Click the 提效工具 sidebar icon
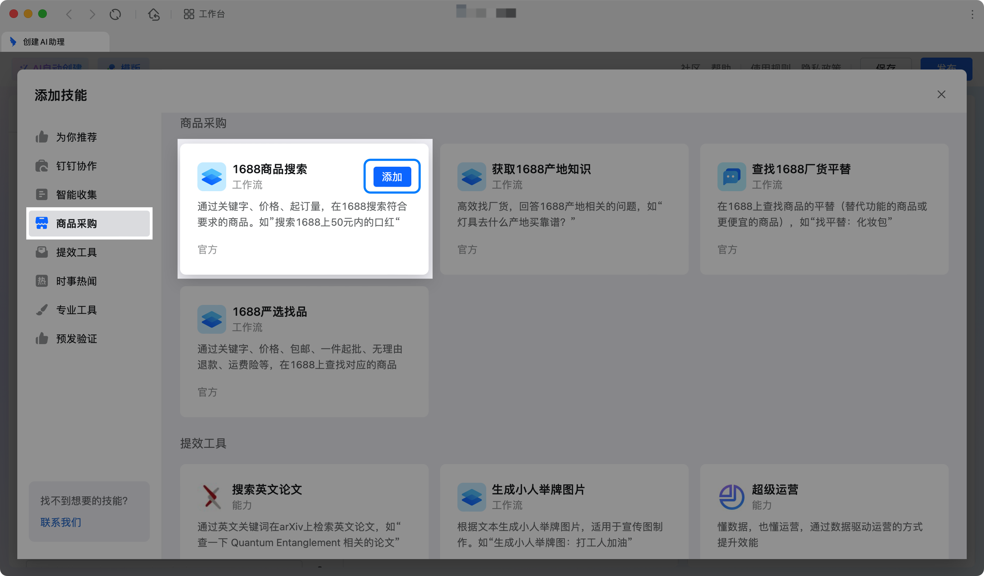Screen dimensions: 984x576 click(x=42, y=252)
